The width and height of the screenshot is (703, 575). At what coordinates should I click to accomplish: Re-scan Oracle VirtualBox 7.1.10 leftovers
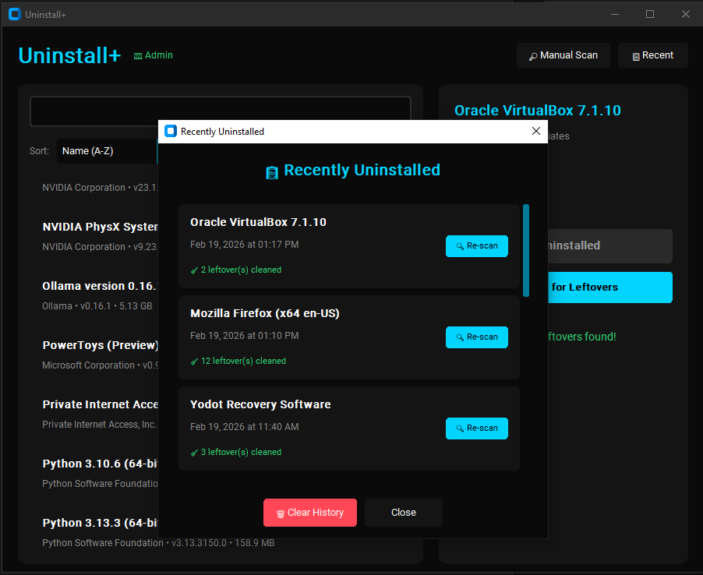(476, 246)
